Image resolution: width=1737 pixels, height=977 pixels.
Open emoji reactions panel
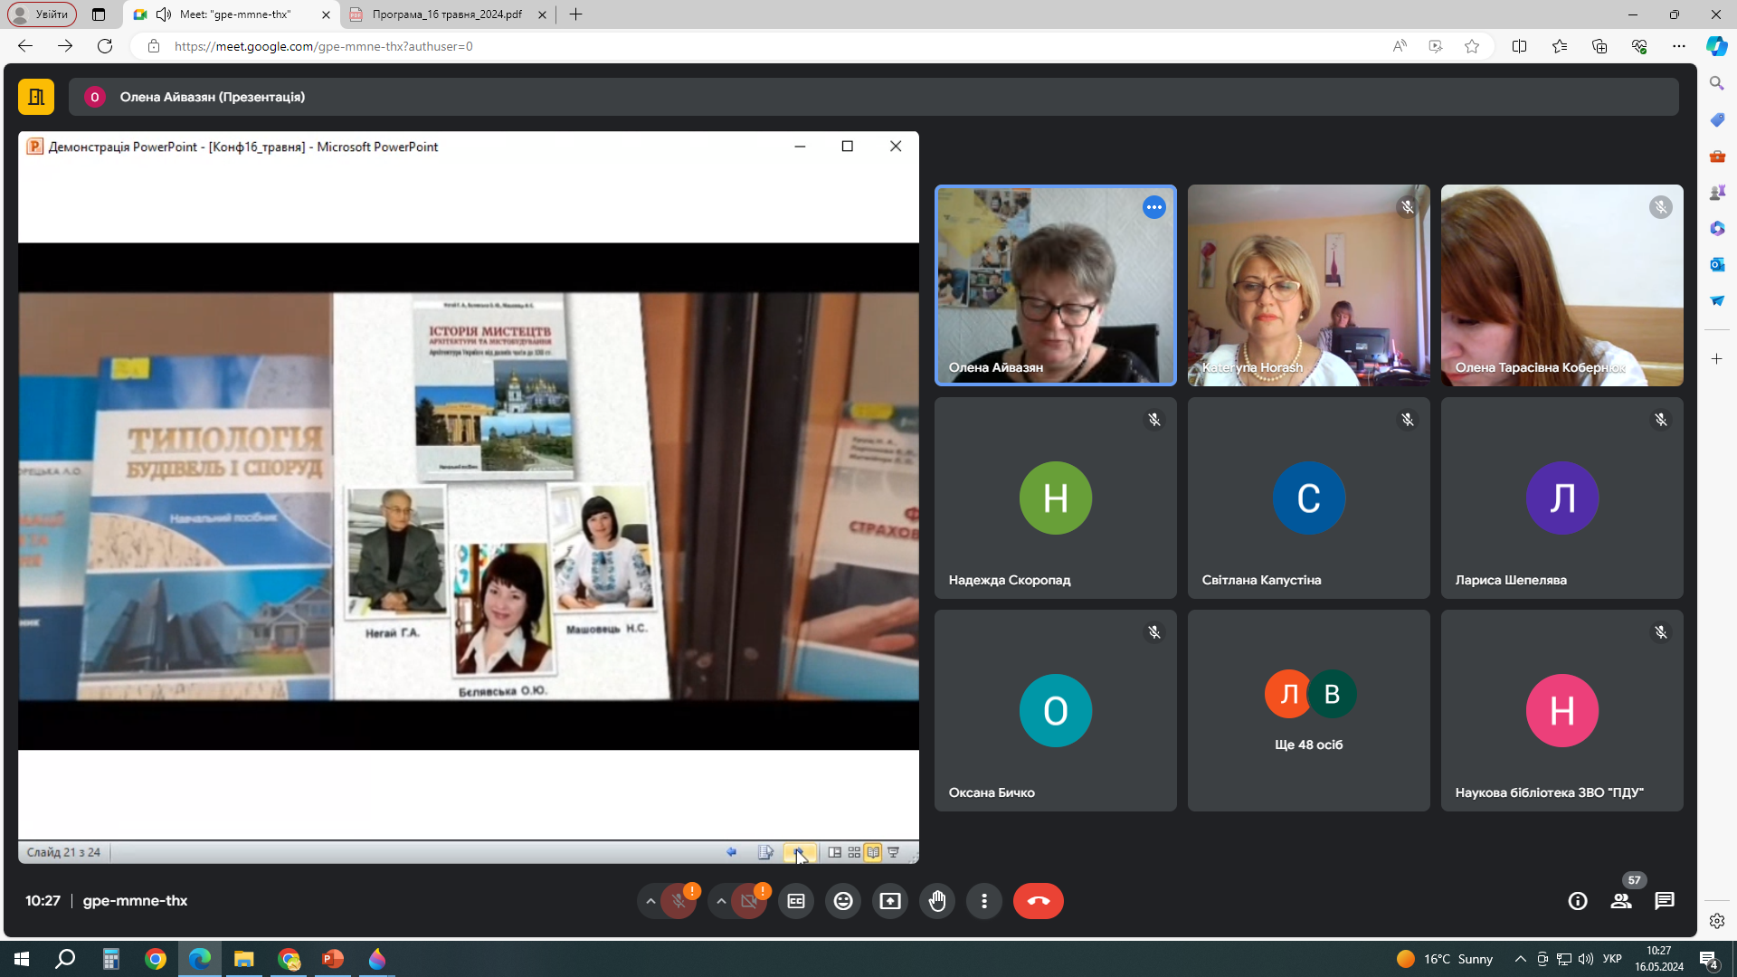tap(843, 901)
